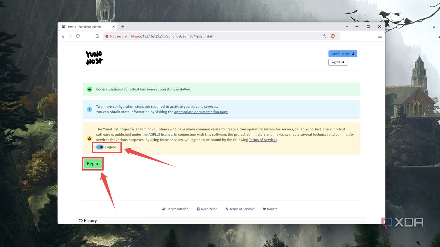
Task: Select the 'Home | YunoHost Admin' tab
Action: 84,26
